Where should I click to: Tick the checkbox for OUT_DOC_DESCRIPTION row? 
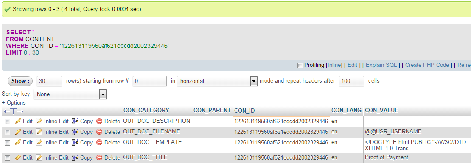(x=8, y=122)
